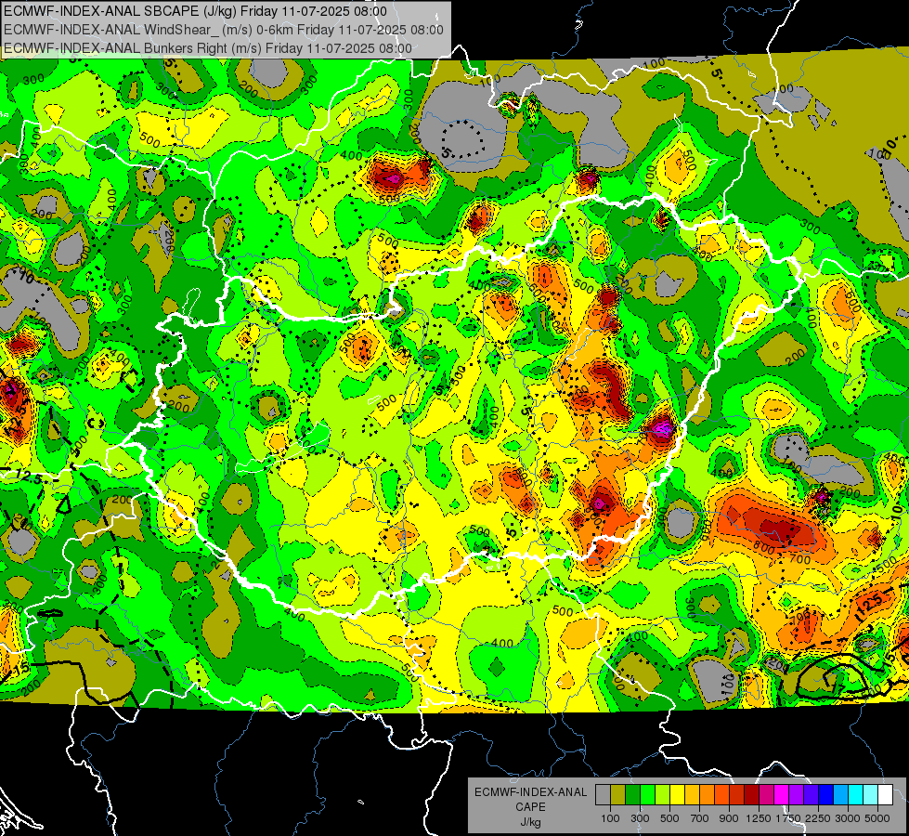Click the legend heading ECMWF-INDEX-ANAL
Image resolution: width=909 pixels, height=836 pixels.
pos(530,792)
